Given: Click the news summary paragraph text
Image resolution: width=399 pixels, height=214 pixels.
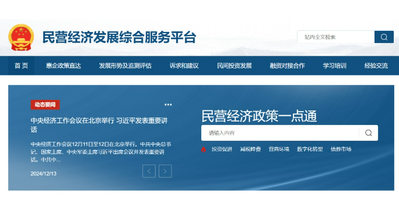Looking at the screenshot, I should click(x=101, y=152).
